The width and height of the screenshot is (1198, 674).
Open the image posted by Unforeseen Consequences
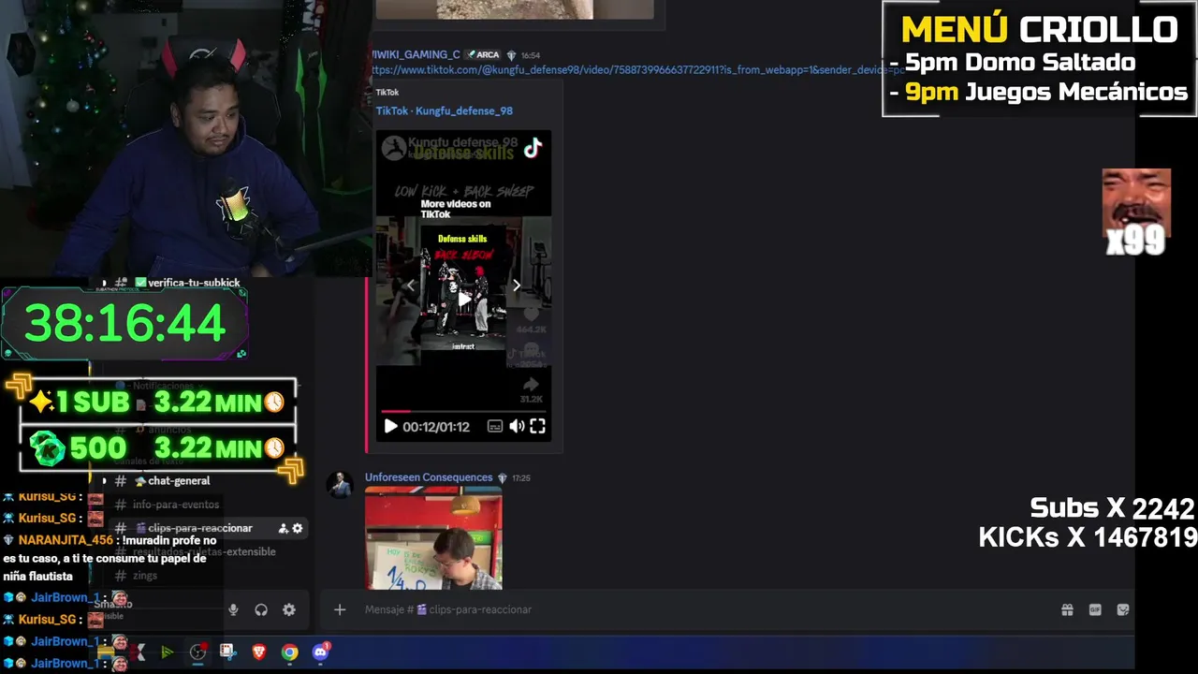433,538
